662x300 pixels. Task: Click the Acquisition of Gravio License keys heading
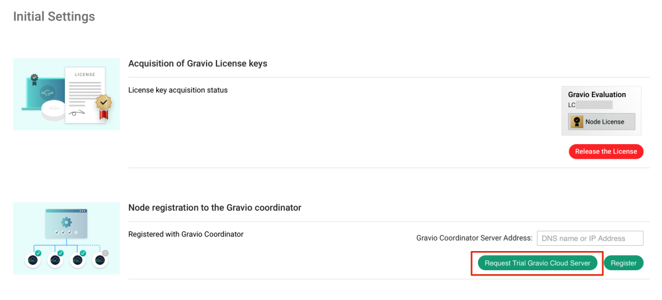coord(197,63)
